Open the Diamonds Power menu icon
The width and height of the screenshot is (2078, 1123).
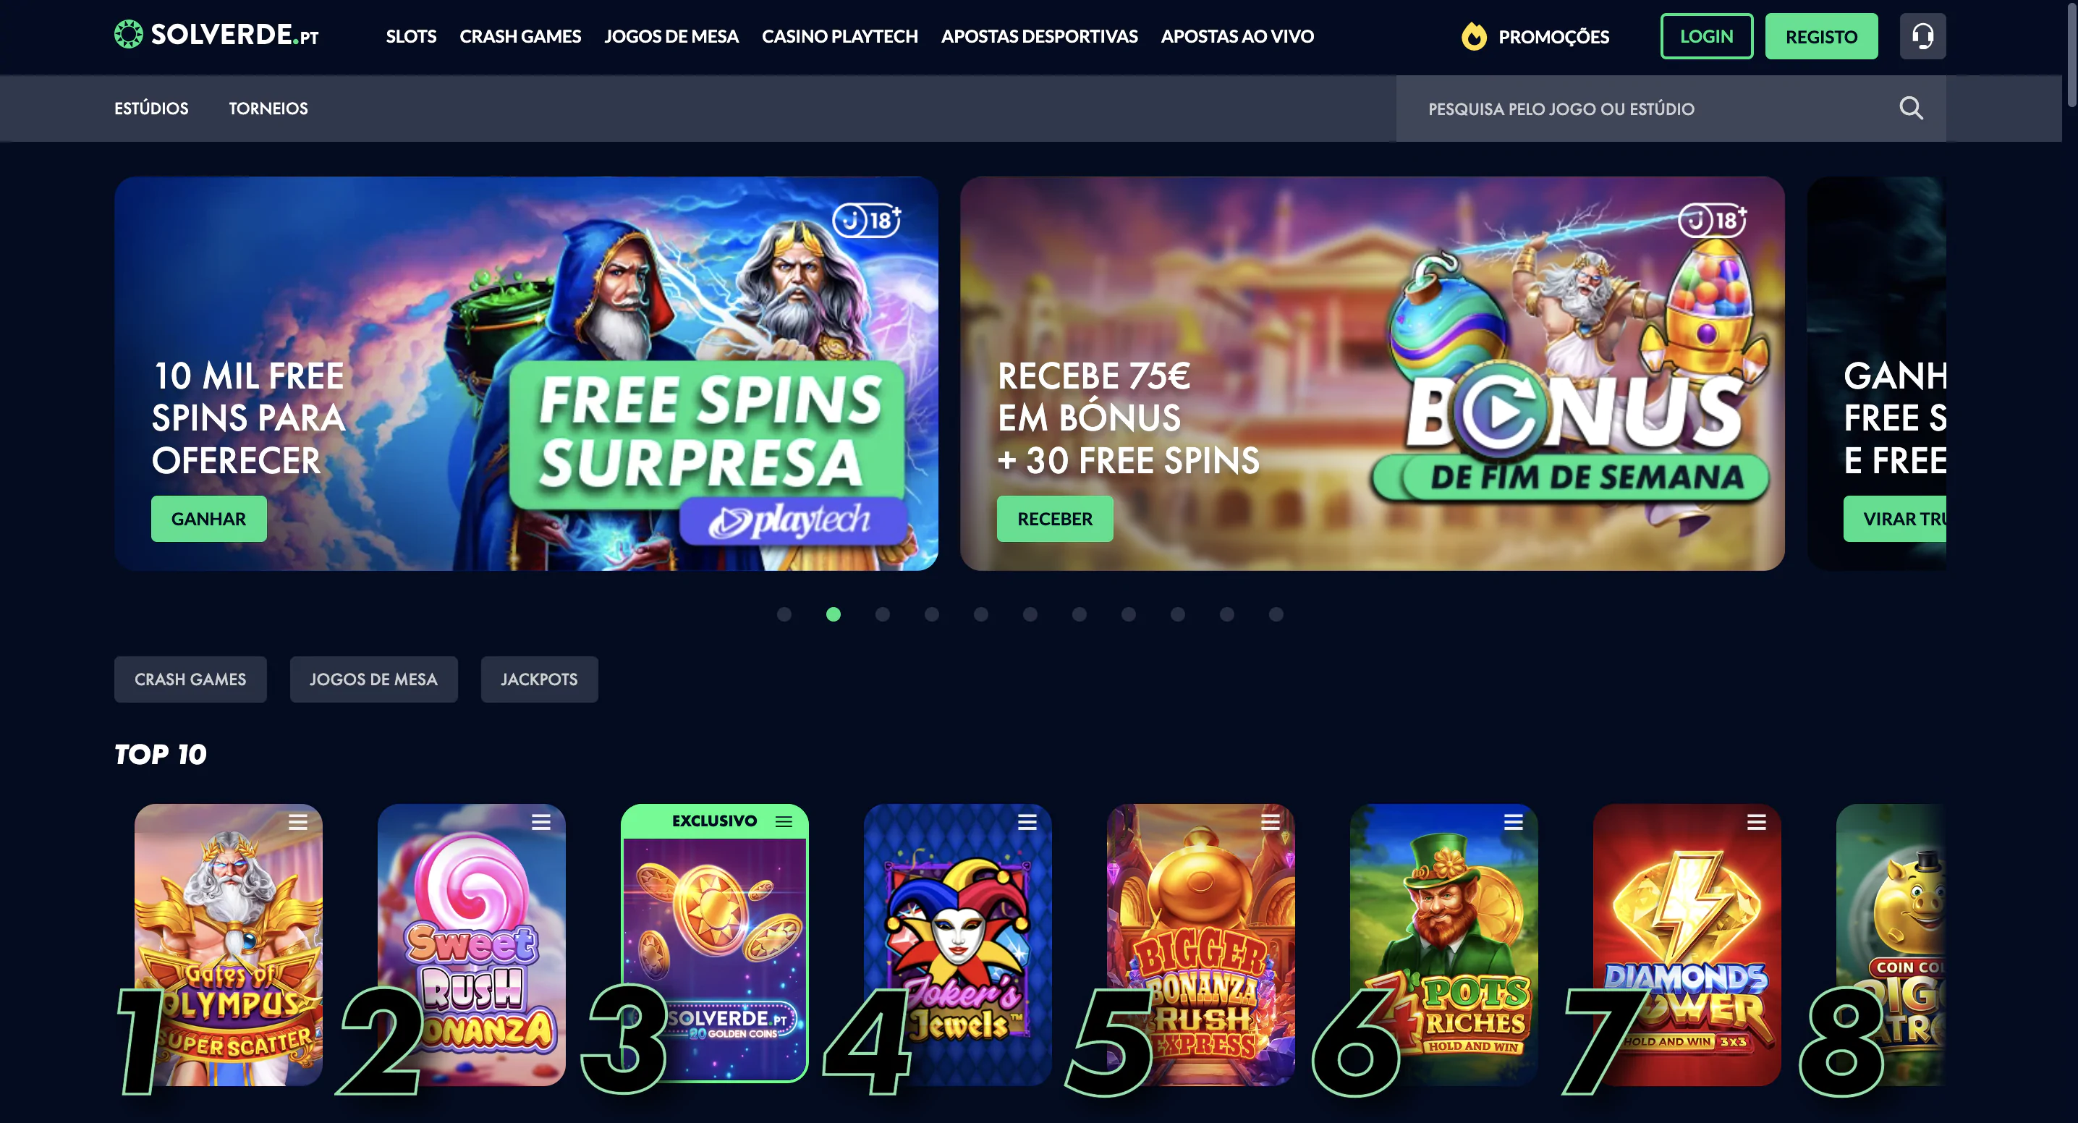click(x=1756, y=822)
